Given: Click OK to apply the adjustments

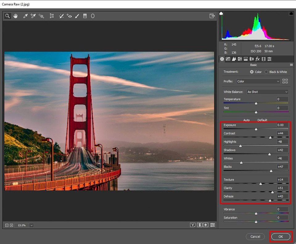Looking at the screenshot, I should coord(281,237).
